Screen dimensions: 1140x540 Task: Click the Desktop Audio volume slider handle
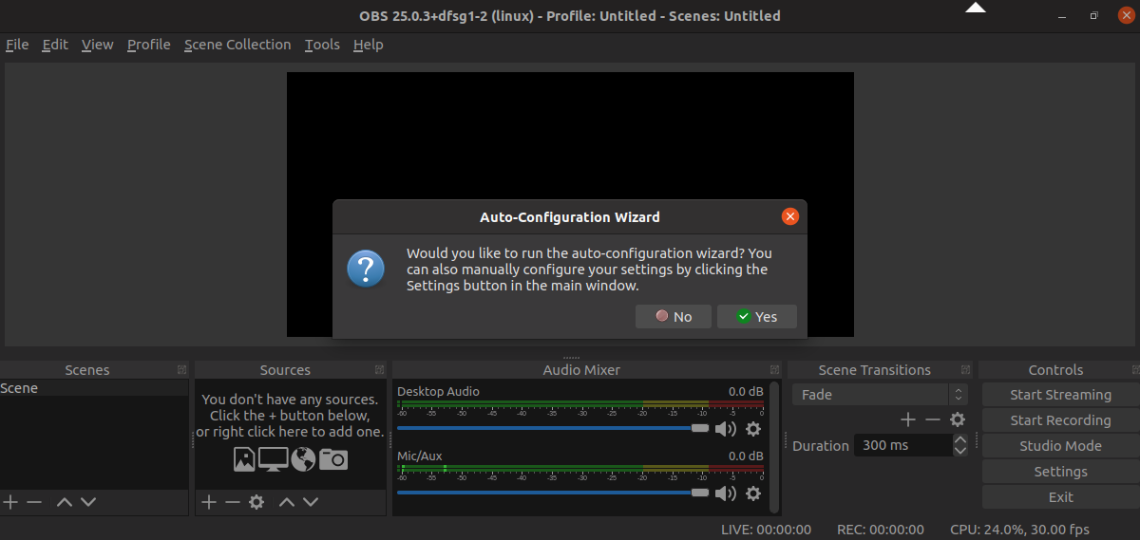click(700, 429)
